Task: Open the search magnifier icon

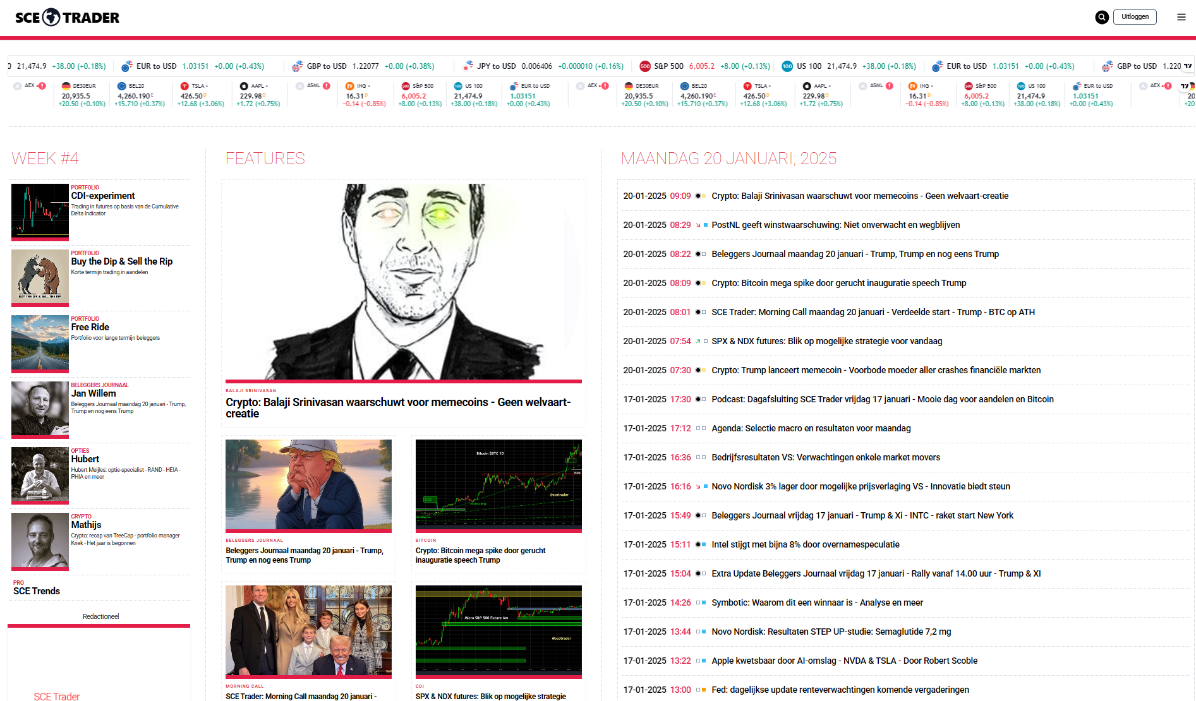Action: point(1102,17)
